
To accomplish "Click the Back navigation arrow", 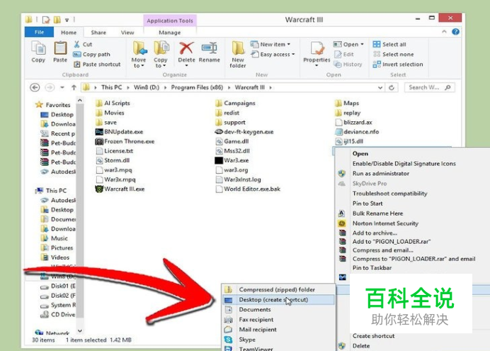I will 35,88.
